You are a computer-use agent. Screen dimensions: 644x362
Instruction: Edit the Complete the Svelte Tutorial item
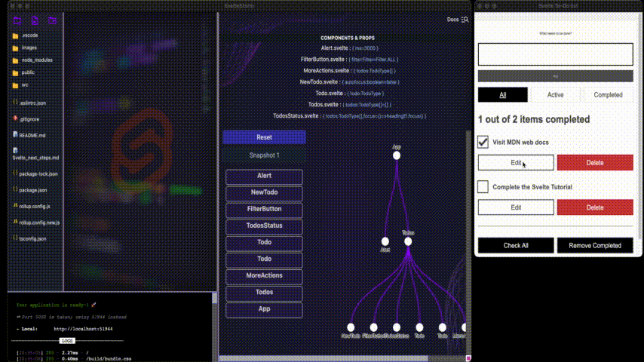[516, 207]
